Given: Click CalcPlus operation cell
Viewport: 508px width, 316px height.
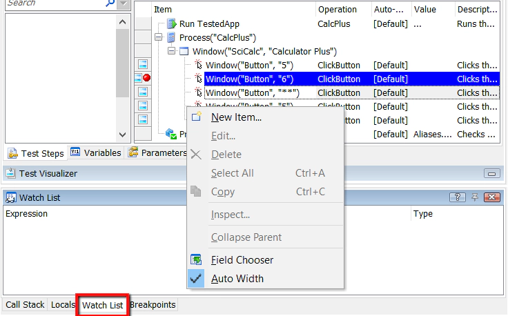Looking at the screenshot, I should coord(333,24).
